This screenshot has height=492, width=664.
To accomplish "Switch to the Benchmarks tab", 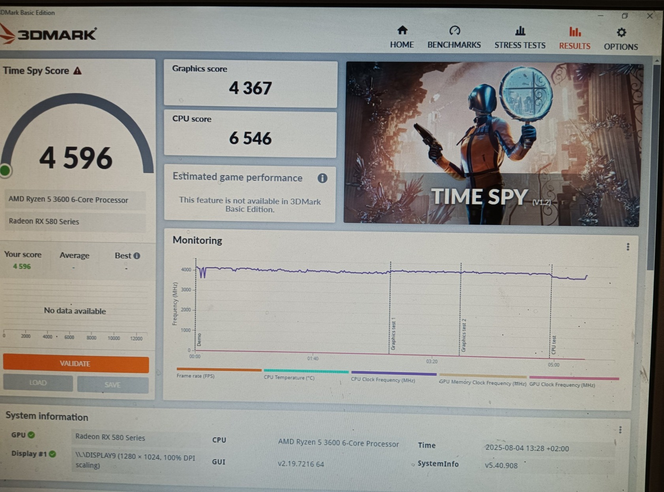I will pyautogui.click(x=454, y=37).
